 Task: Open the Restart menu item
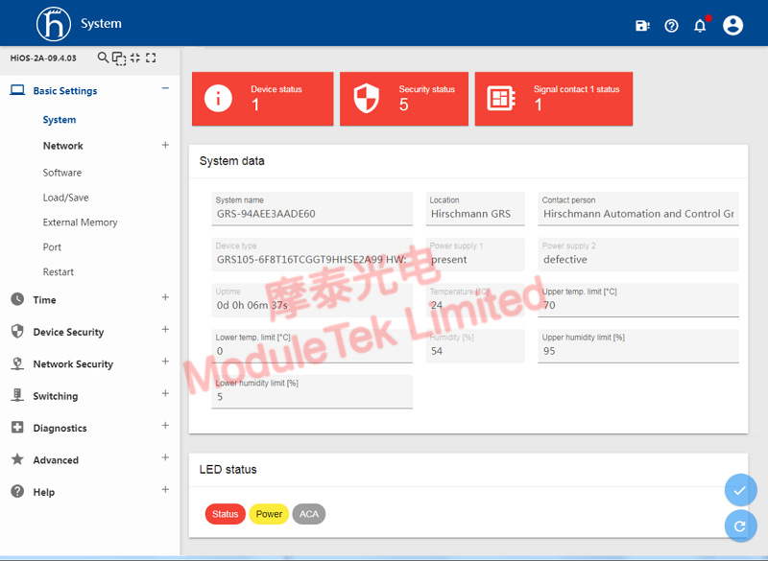(x=59, y=272)
